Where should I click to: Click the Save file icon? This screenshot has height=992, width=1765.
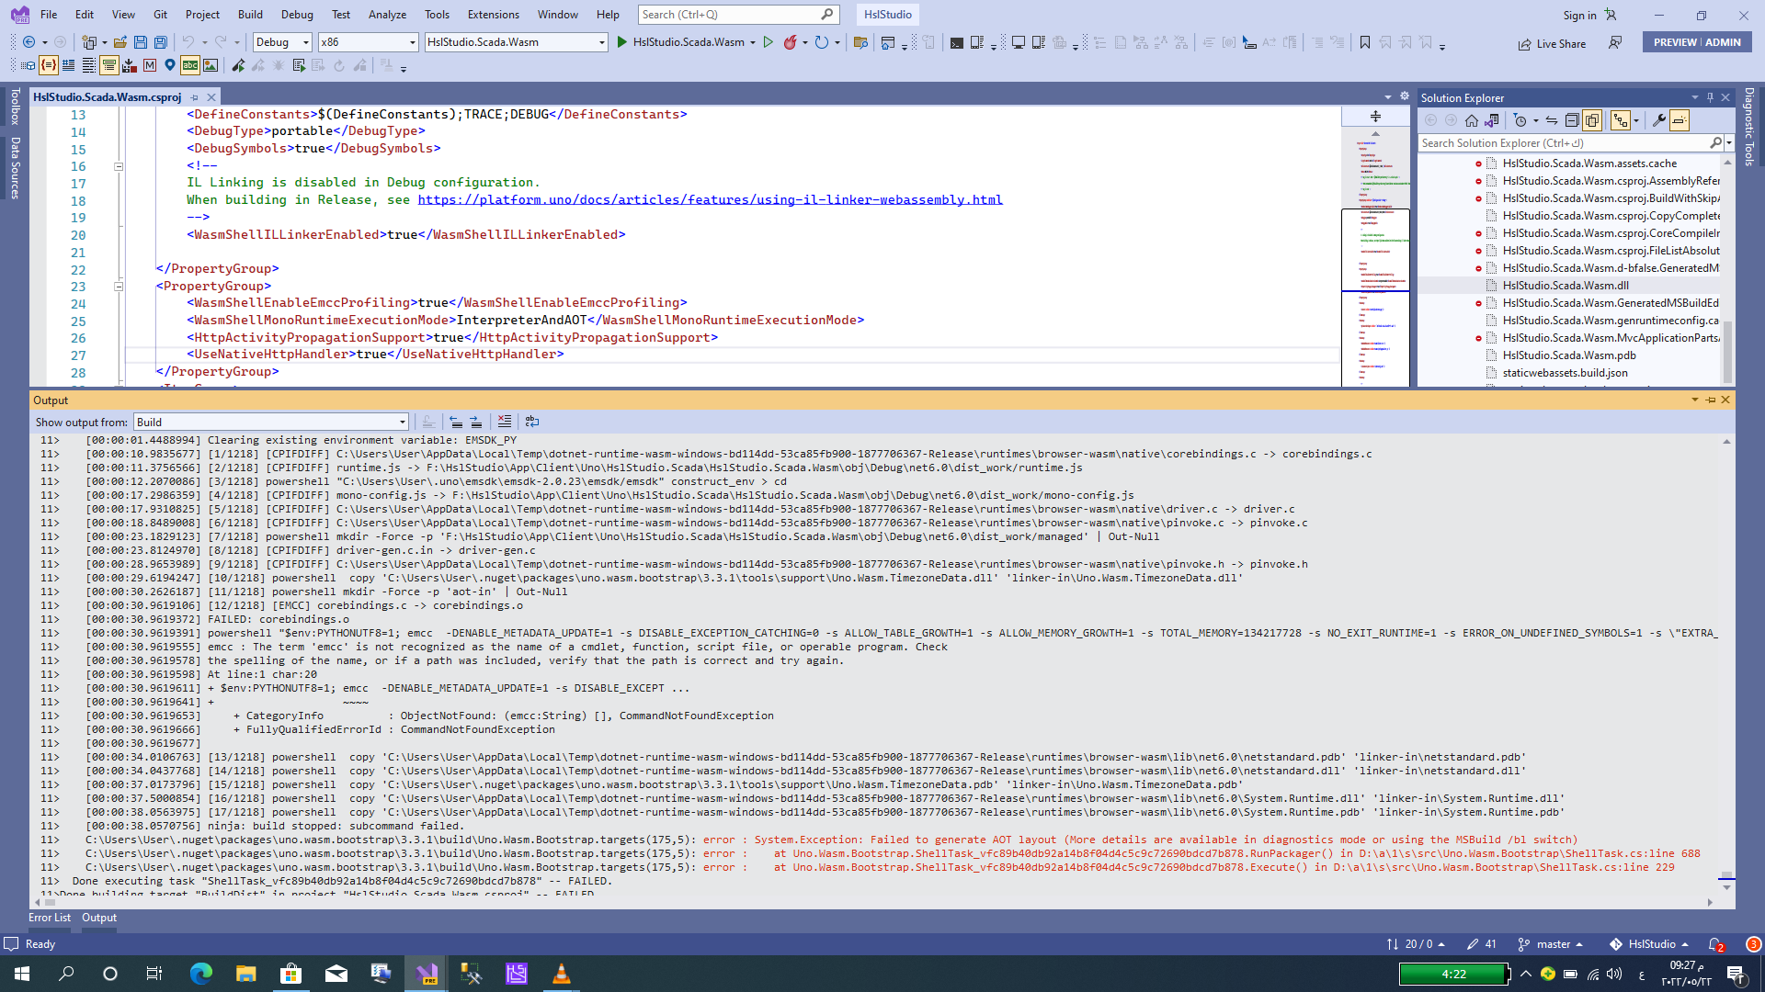[x=141, y=42]
